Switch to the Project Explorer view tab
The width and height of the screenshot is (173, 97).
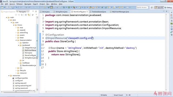tap(8, 12)
